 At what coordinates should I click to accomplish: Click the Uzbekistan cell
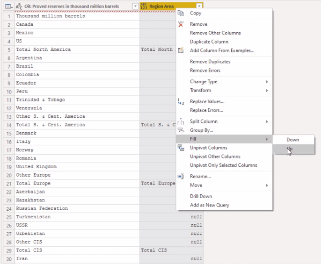pyautogui.click(x=77, y=234)
